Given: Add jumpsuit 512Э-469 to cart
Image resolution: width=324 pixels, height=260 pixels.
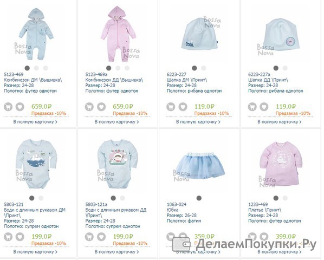Looking at the screenshot, I should (x=8, y=107).
